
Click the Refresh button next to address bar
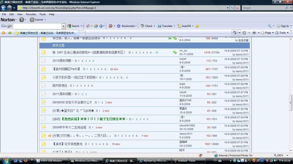pos(232,8)
